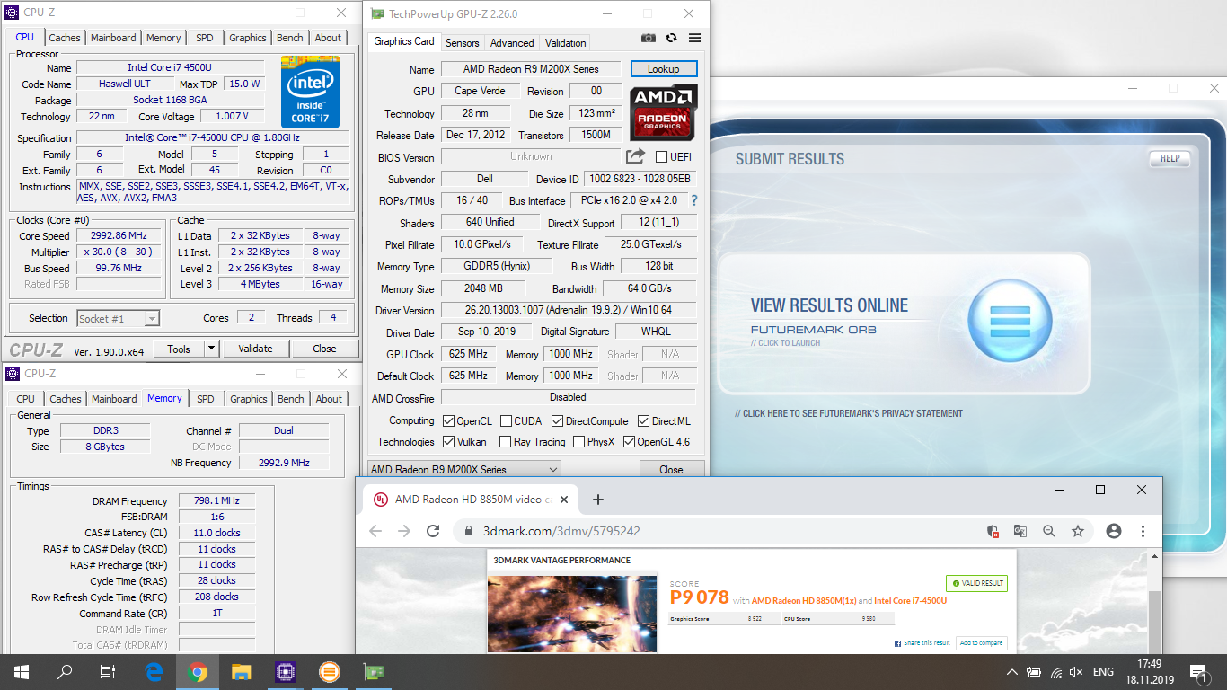Open File Explorer from taskbar
1227x690 pixels.
[241, 671]
